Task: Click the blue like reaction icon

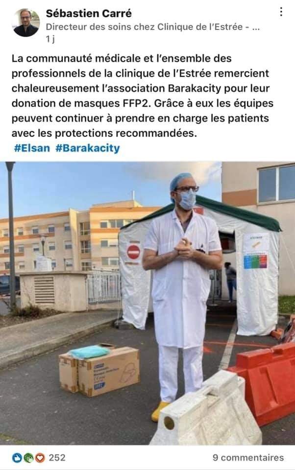Action: 17,458
